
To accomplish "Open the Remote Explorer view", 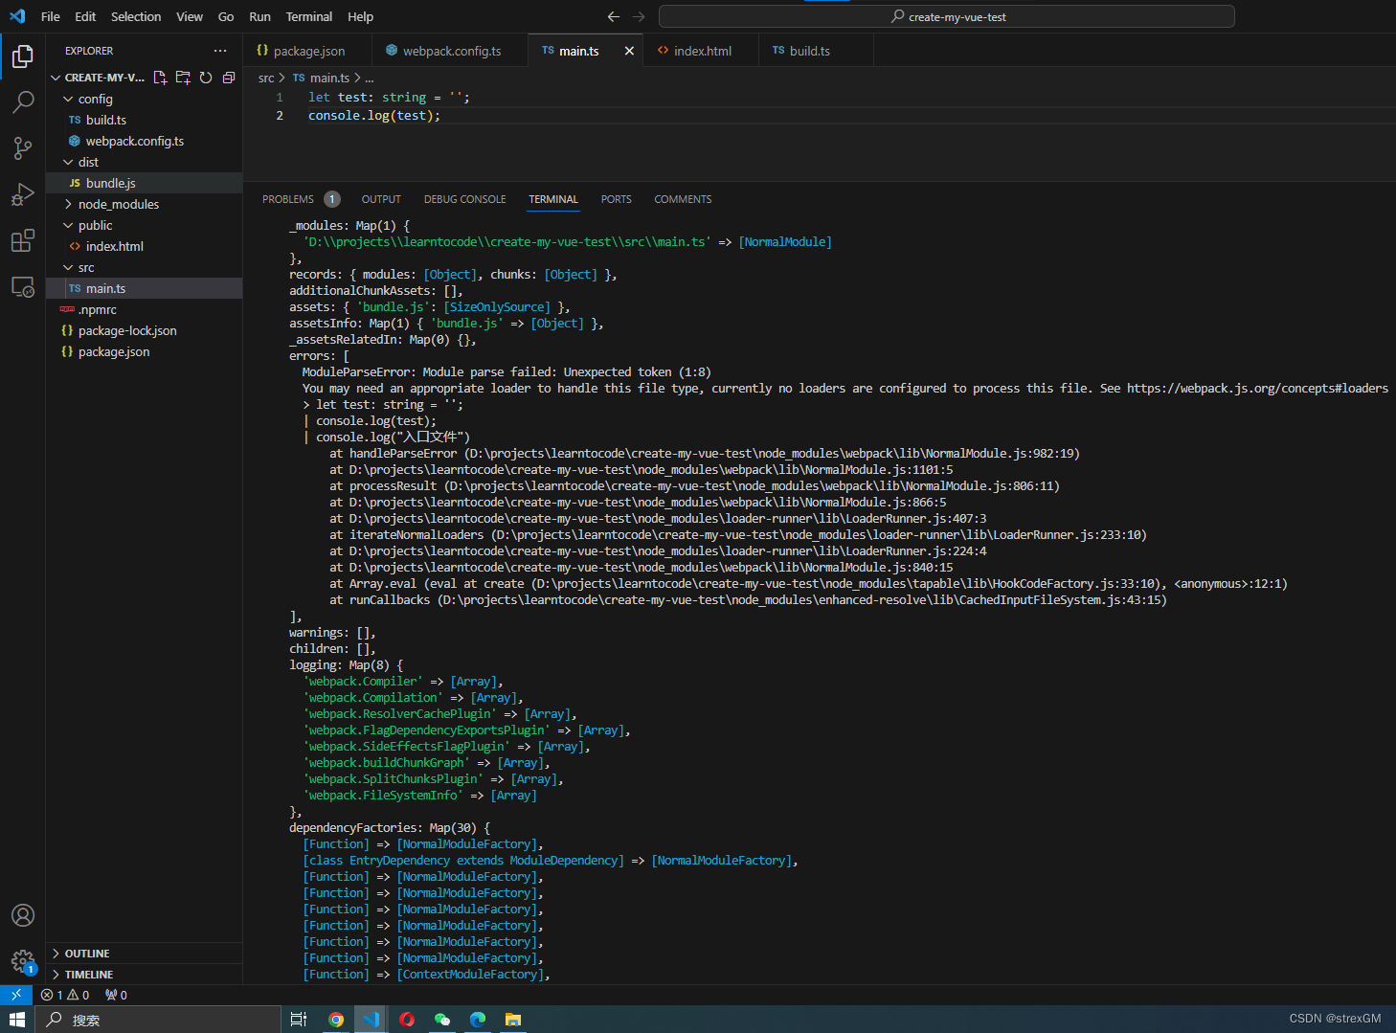I will (23, 286).
